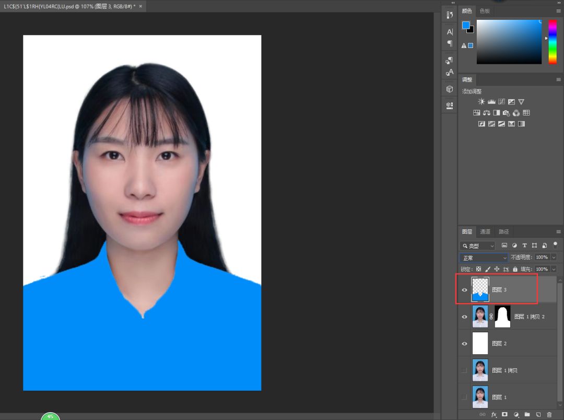The height and width of the screenshot is (420, 564).
Task: Open the layer filter 类型 dropdown
Action: click(478, 246)
